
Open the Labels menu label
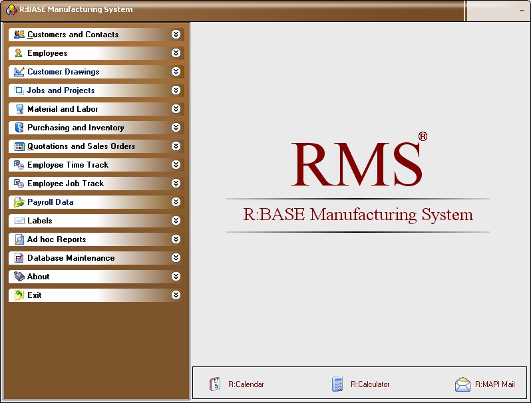40,221
